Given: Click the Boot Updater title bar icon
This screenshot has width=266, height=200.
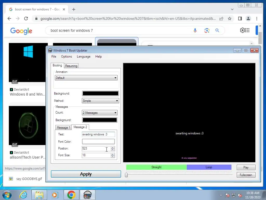Looking at the screenshot, I should click(50, 50).
